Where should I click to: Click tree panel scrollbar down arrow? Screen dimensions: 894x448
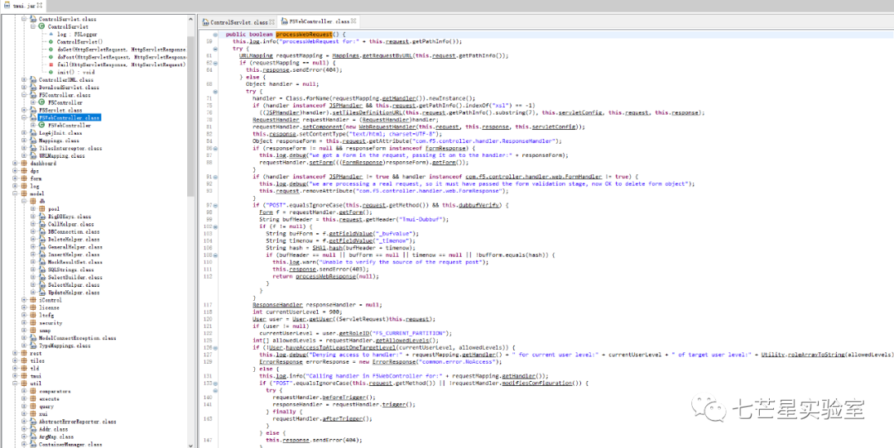[x=191, y=444]
